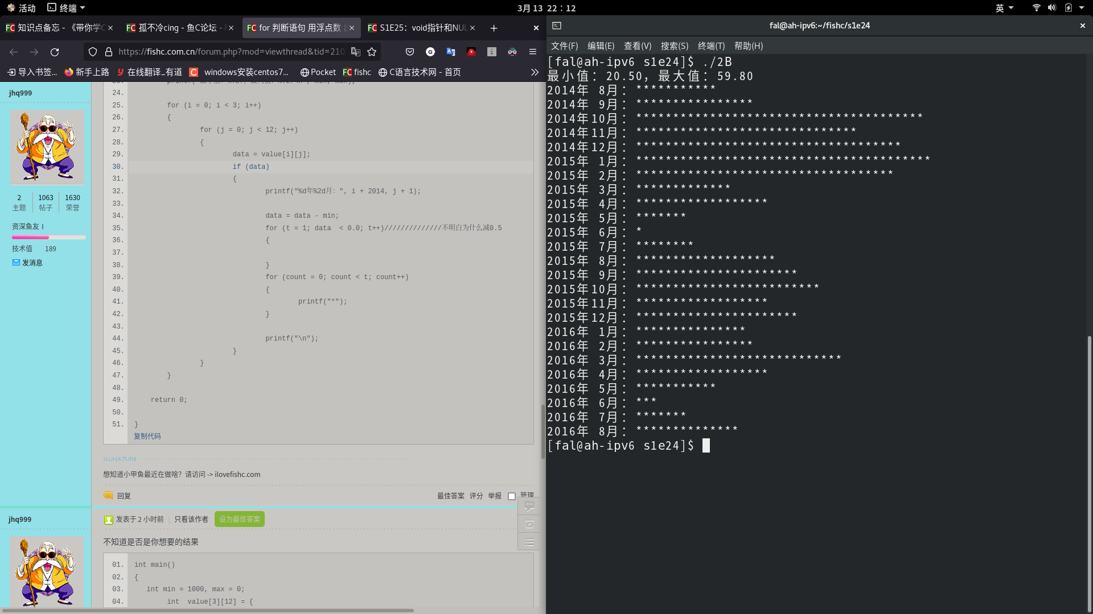The height and width of the screenshot is (614, 1093).
Task: Filter with 只看该作者 link
Action: [x=191, y=519]
